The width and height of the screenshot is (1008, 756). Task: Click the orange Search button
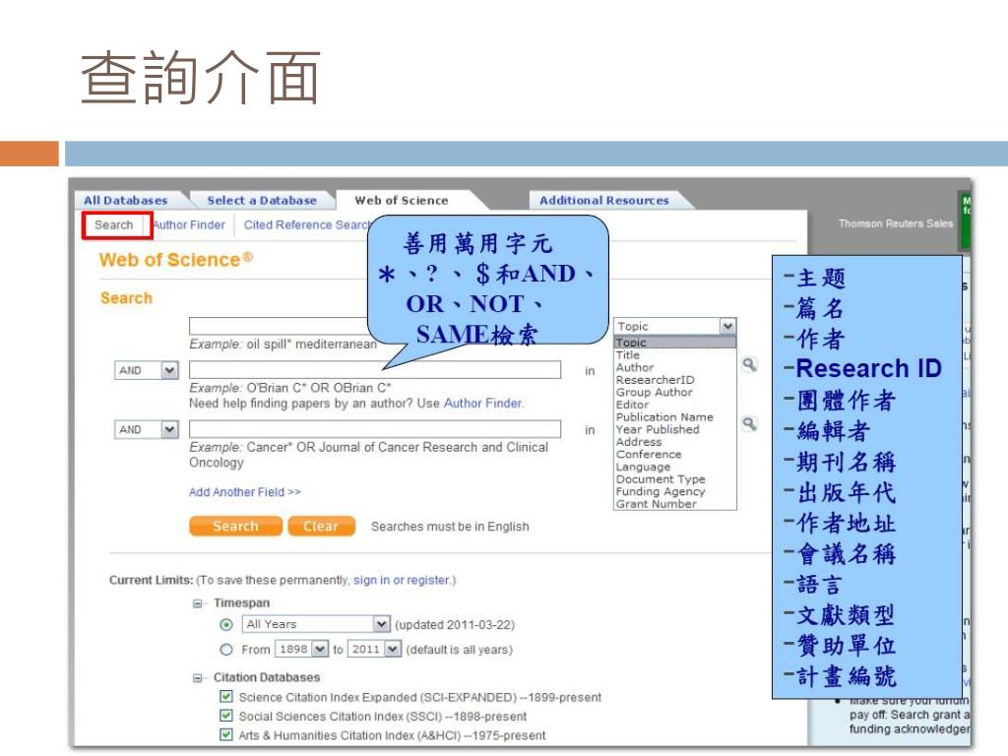[x=235, y=526]
